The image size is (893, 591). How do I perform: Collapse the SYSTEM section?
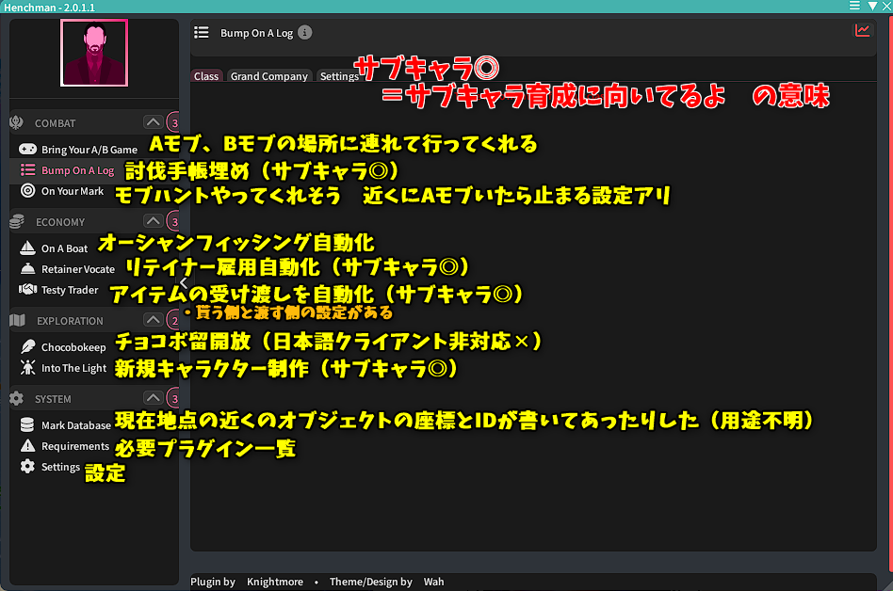152,398
